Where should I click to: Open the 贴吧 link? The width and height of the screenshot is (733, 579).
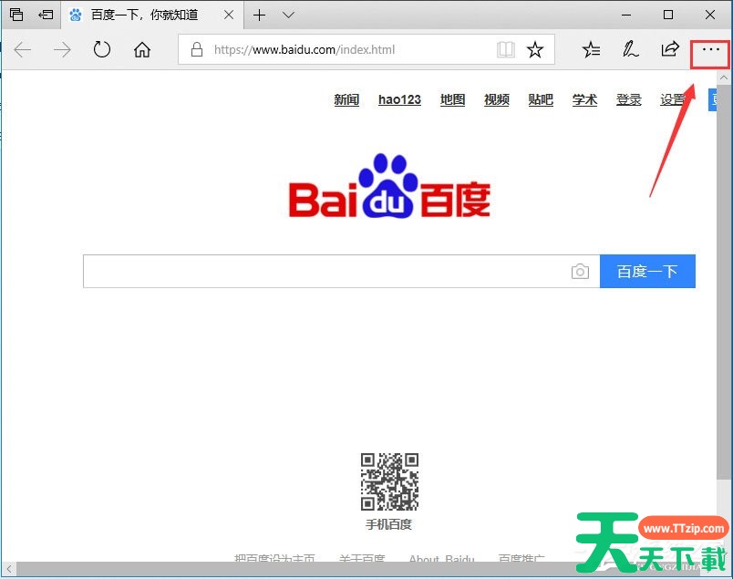(x=541, y=99)
